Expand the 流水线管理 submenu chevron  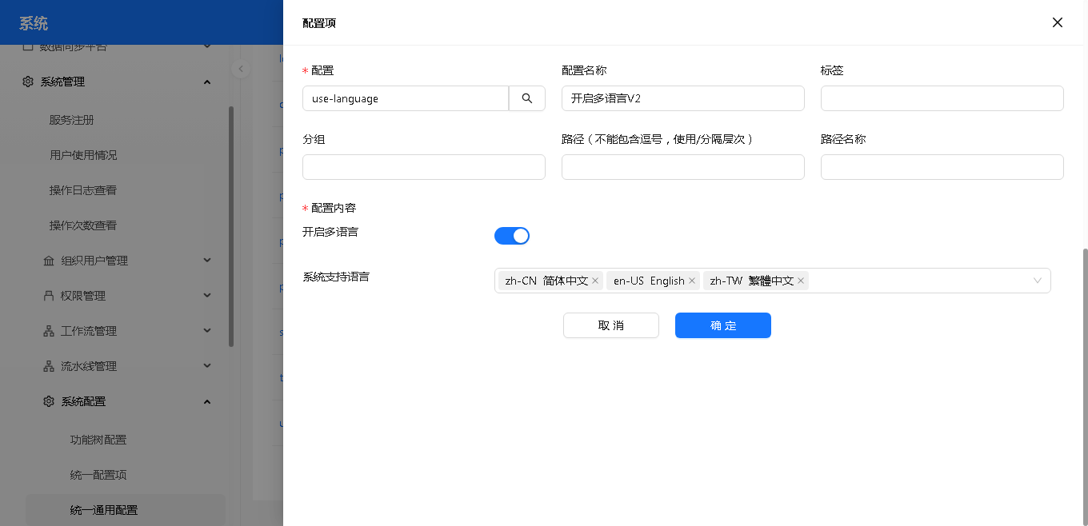pos(207,366)
